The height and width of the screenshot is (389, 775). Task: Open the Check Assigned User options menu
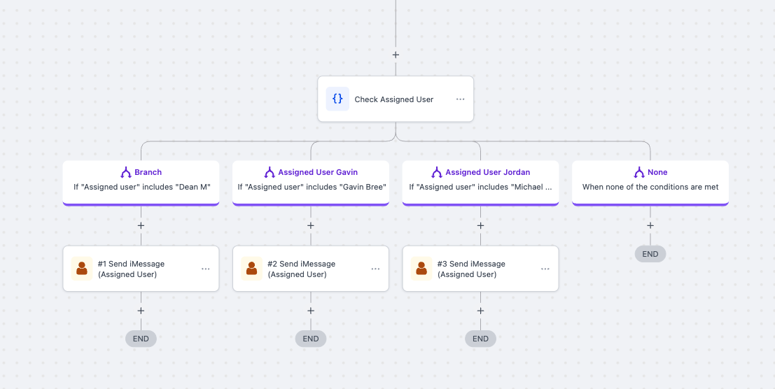[460, 99]
